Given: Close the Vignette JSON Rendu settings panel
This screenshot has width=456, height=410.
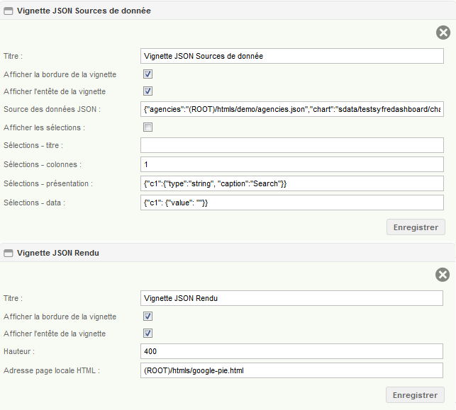Looking at the screenshot, I should 443,275.
